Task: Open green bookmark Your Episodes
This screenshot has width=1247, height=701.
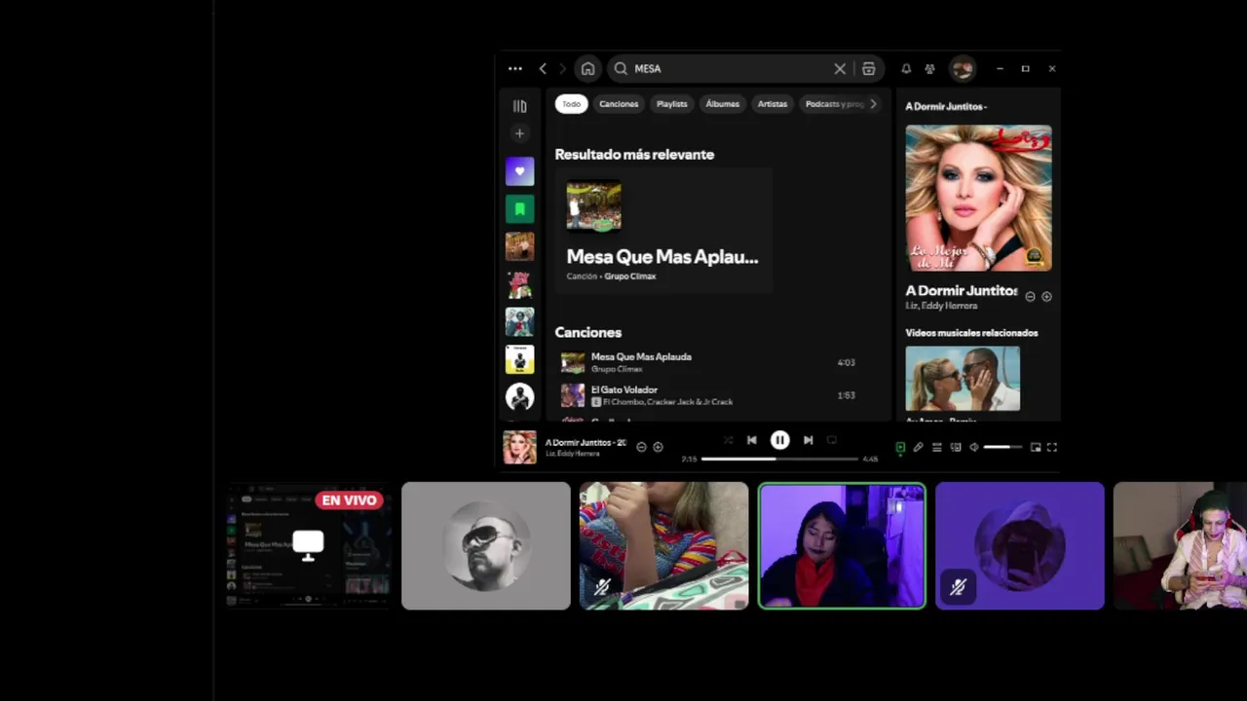Action: pos(519,208)
